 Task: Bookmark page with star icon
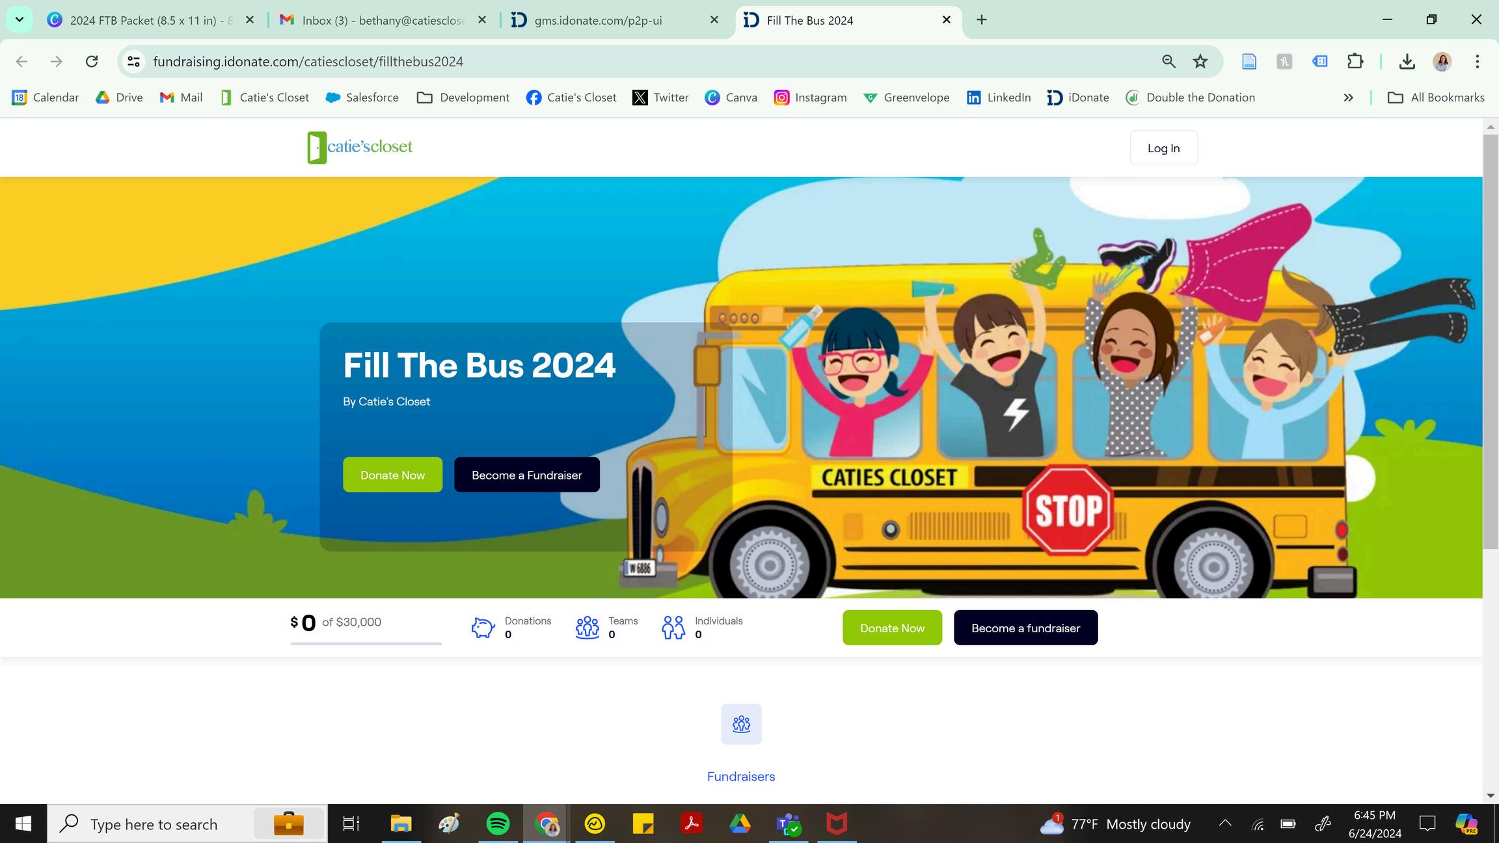[x=1200, y=61]
